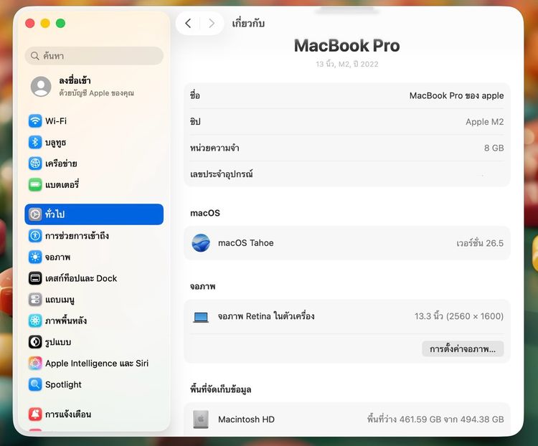Minimize the window with yellow button
The height and width of the screenshot is (446, 538).
[45, 24]
